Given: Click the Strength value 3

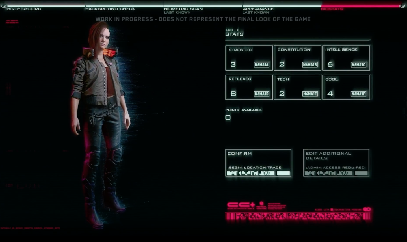Looking at the screenshot, I should 233,64.
